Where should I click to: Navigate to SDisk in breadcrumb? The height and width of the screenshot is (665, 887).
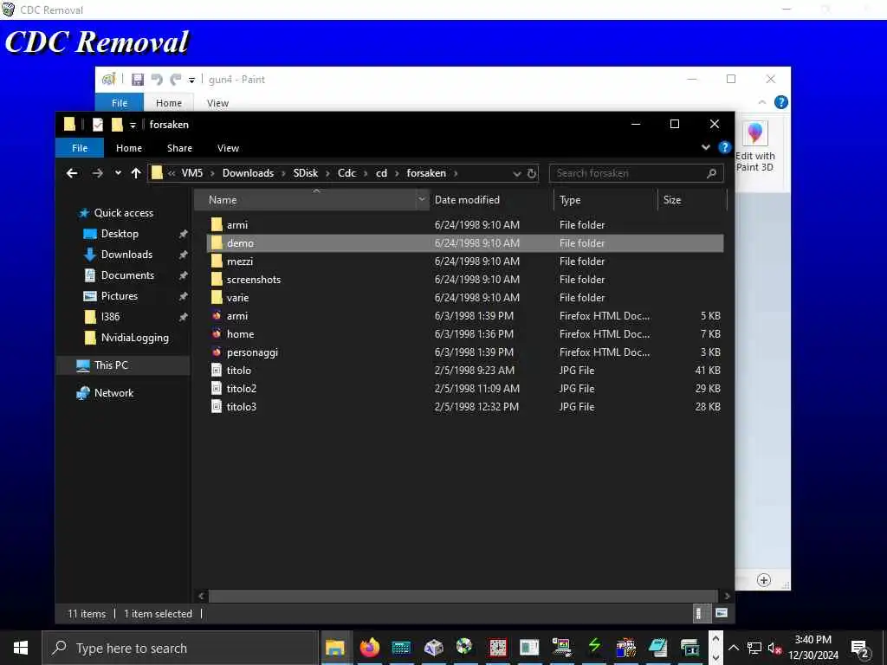306,173
